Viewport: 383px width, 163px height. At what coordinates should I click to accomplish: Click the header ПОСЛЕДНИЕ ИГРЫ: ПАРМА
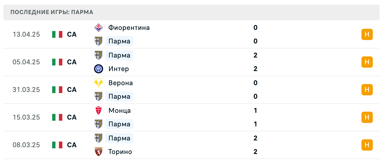51,12
